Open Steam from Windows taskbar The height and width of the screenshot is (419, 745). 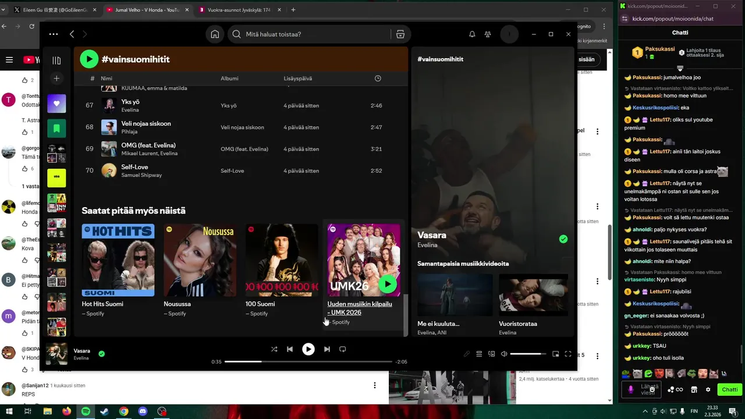[x=104, y=411]
